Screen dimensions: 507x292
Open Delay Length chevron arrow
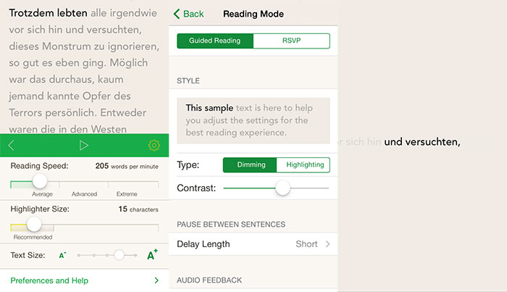pyautogui.click(x=327, y=244)
